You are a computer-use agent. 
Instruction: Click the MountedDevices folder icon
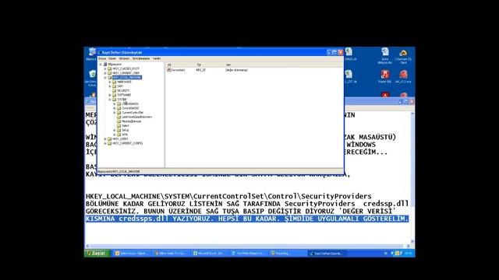pyautogui.click(x=119, y=121)
